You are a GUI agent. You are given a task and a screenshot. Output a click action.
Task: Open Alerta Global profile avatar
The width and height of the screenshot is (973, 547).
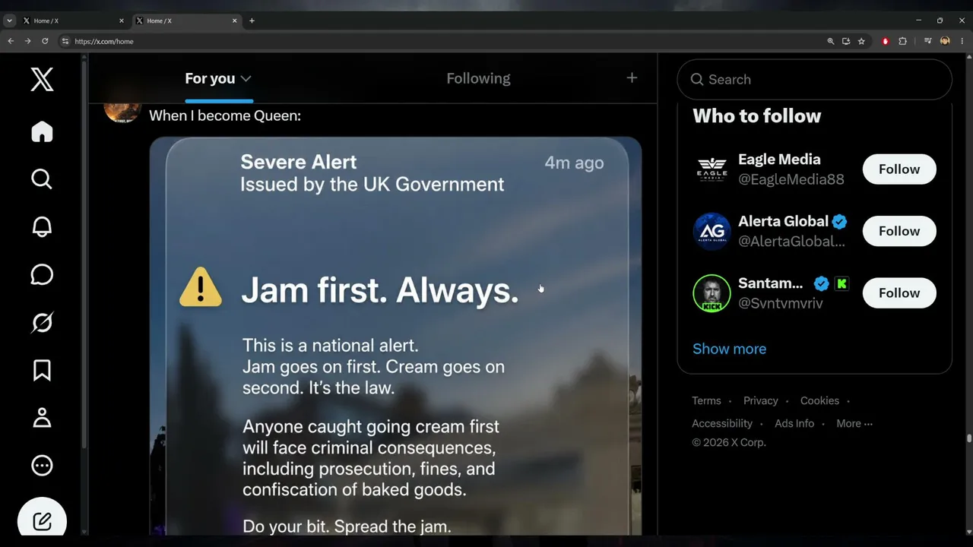(712, 231)
